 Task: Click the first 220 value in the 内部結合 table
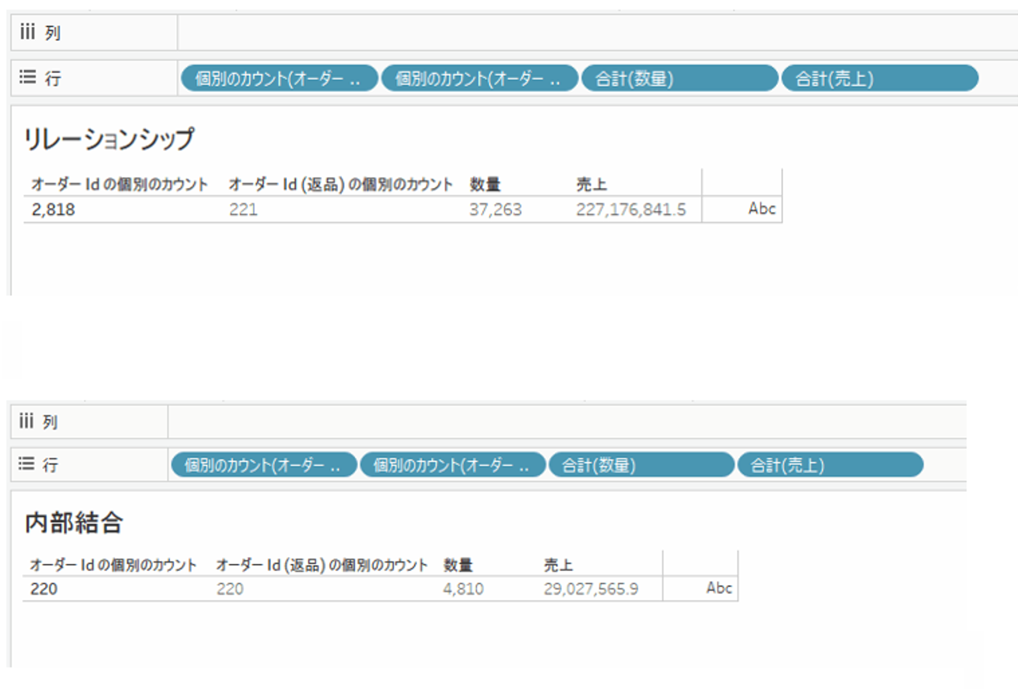[44, 589]
